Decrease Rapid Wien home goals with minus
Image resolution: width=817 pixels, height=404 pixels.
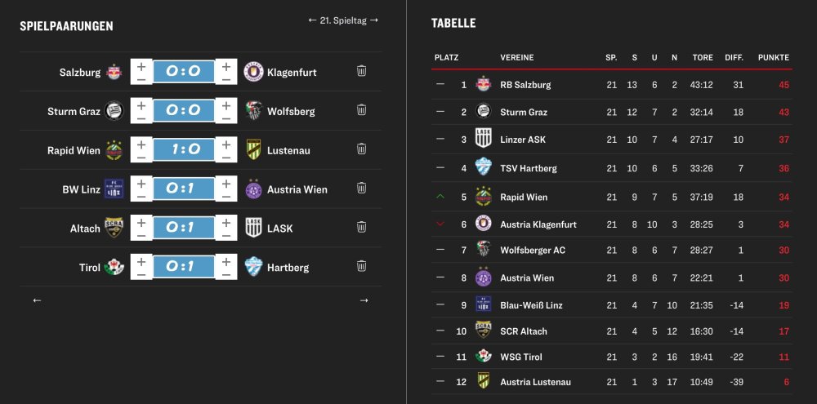(x=141, y=158)
